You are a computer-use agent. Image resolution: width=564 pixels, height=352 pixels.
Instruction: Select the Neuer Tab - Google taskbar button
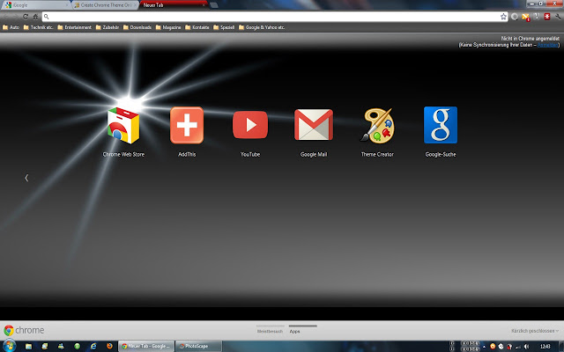[x=146, y=346]
